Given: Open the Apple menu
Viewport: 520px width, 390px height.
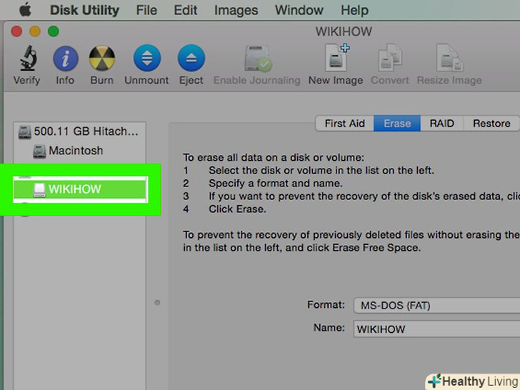Looking at the screenshot, I should [x=25, y=10].
